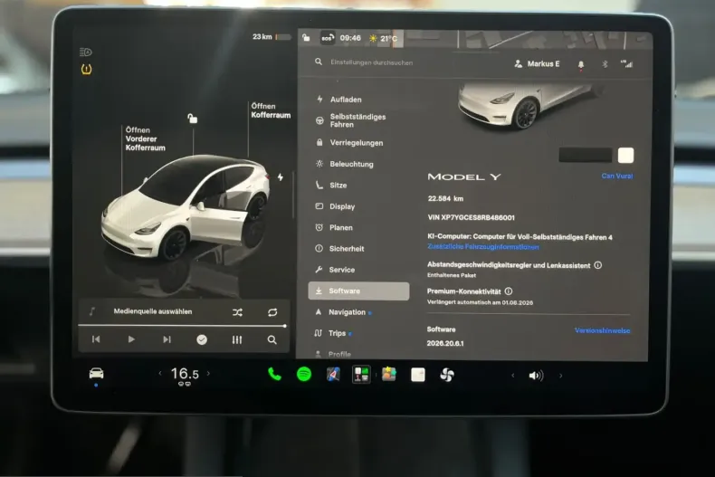
Task: Raise volume with right arrow
Action: [561, 376]
